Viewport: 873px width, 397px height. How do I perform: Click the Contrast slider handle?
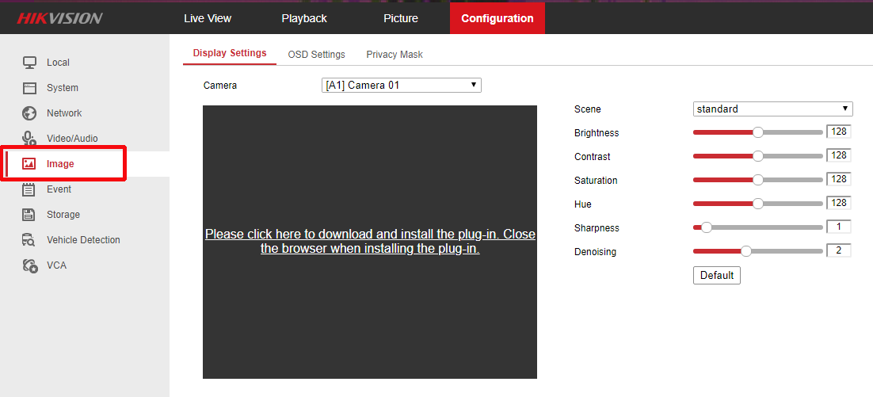coord(758,156)
